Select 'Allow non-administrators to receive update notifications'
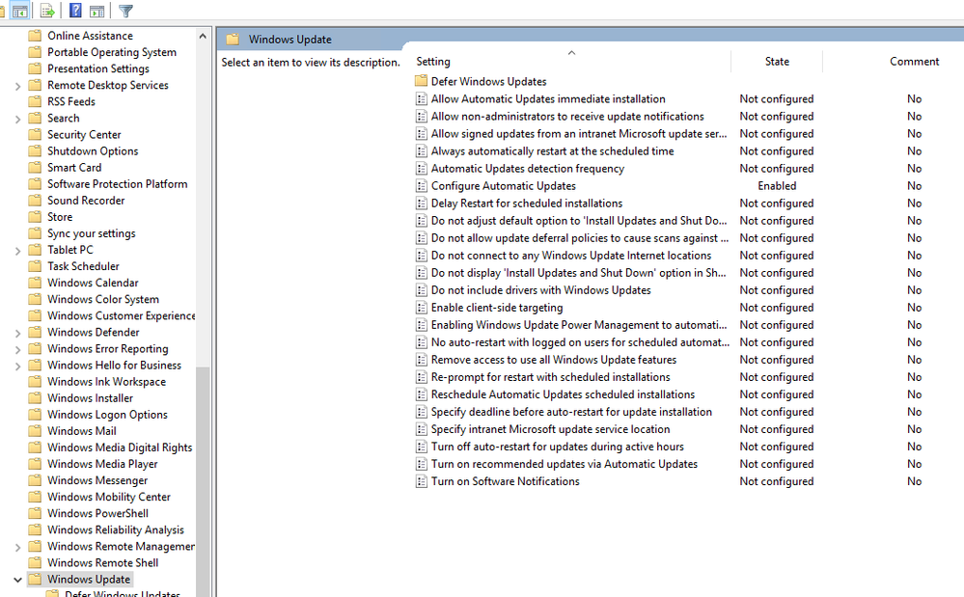Screen dimensions: 964x597 click(x=567, y=116)
